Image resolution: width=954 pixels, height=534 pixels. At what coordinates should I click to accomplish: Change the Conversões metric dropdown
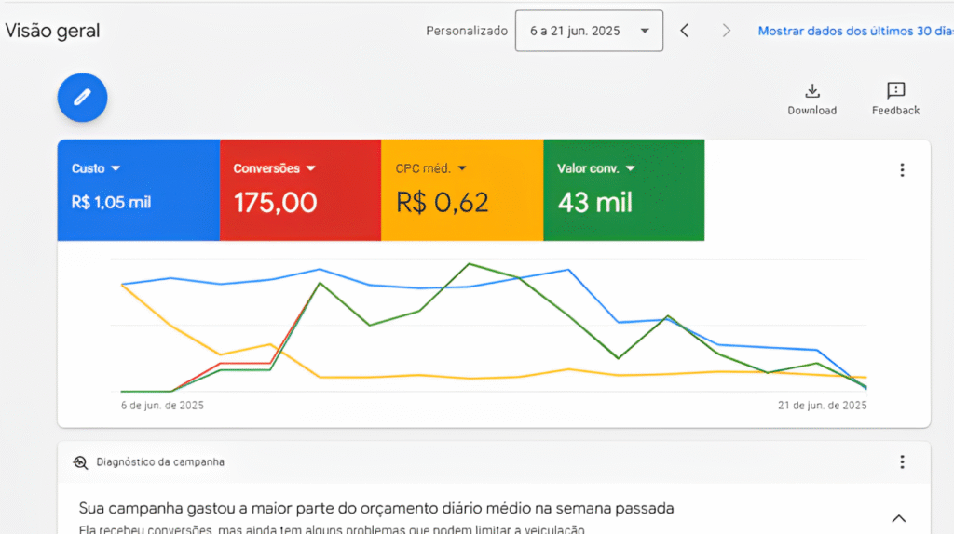(x=274, y=168)
